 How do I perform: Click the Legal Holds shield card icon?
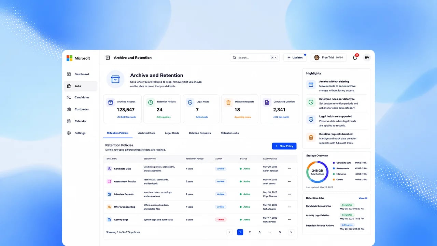pos(190,102)
